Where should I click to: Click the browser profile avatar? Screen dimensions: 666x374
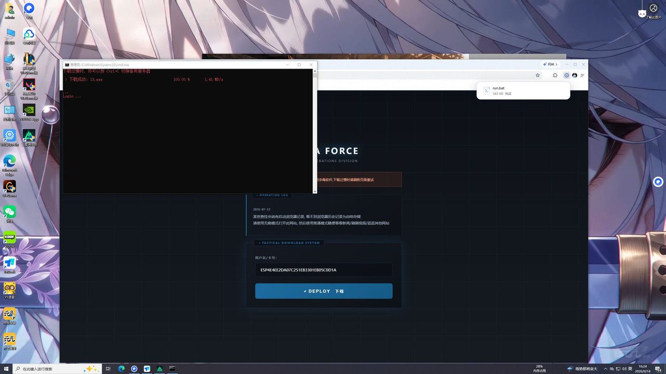pos(574,75)
